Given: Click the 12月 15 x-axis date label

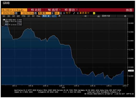Looking at the screenshot, I should point(109,86).
